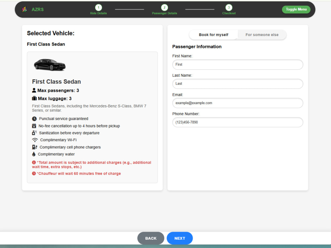Click the Wi-Fi icon

[x=35, y=140]
